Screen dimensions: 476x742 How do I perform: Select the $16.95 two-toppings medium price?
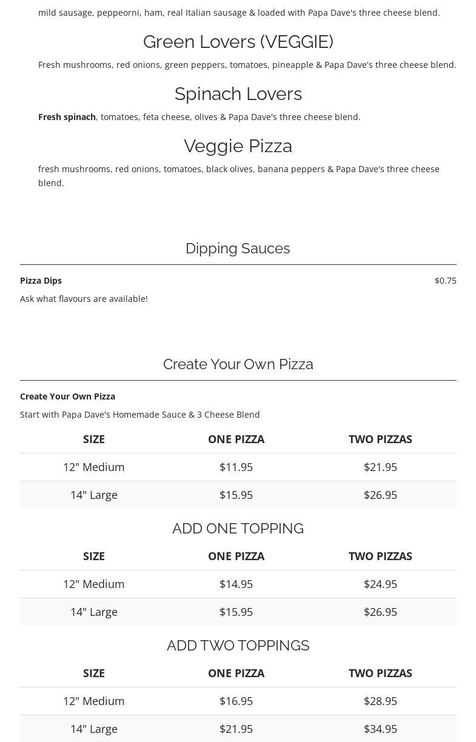236,701
